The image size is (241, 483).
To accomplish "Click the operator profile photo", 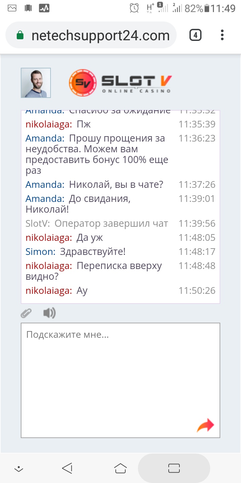I will (36, 83).
